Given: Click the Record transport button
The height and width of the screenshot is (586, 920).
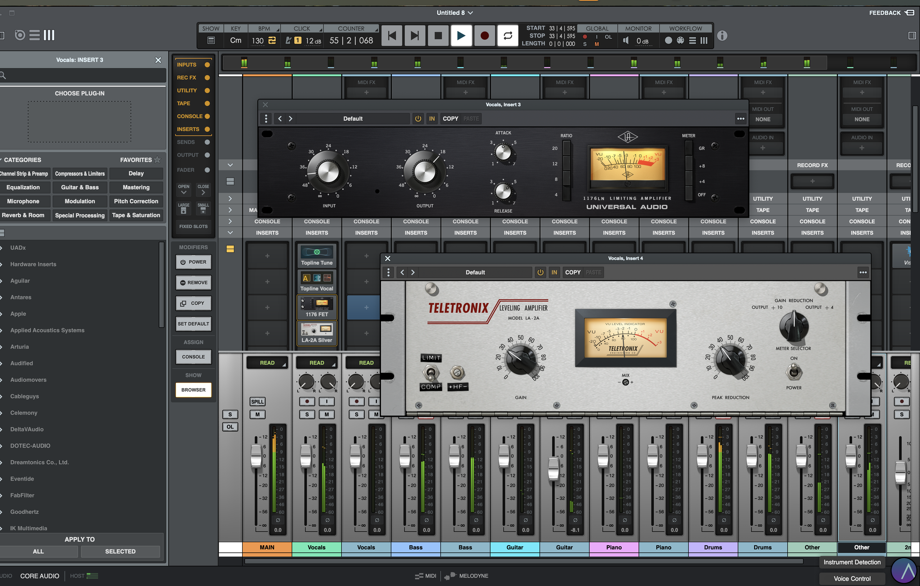Looking at the screenshot, I should click(x=484, y=35).
